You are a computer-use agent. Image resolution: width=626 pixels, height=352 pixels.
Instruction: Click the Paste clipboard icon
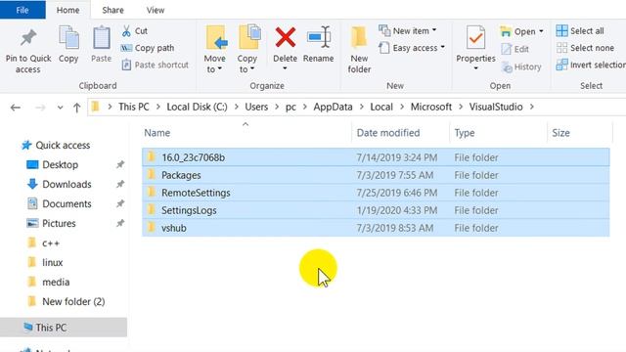(x=102, y=37)
